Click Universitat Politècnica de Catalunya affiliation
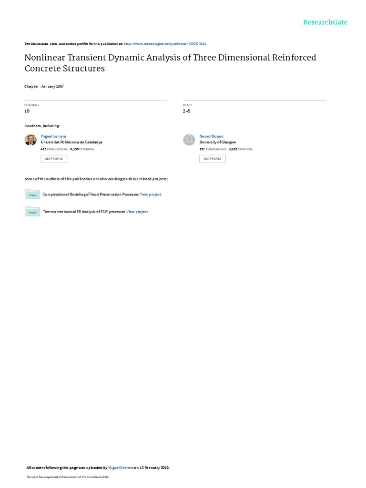366x488 pixels. [71, 142]
